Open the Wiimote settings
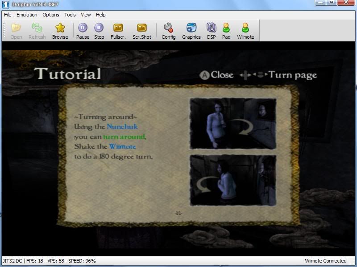The width and height of the screenshot is (357, 267). 245,31
